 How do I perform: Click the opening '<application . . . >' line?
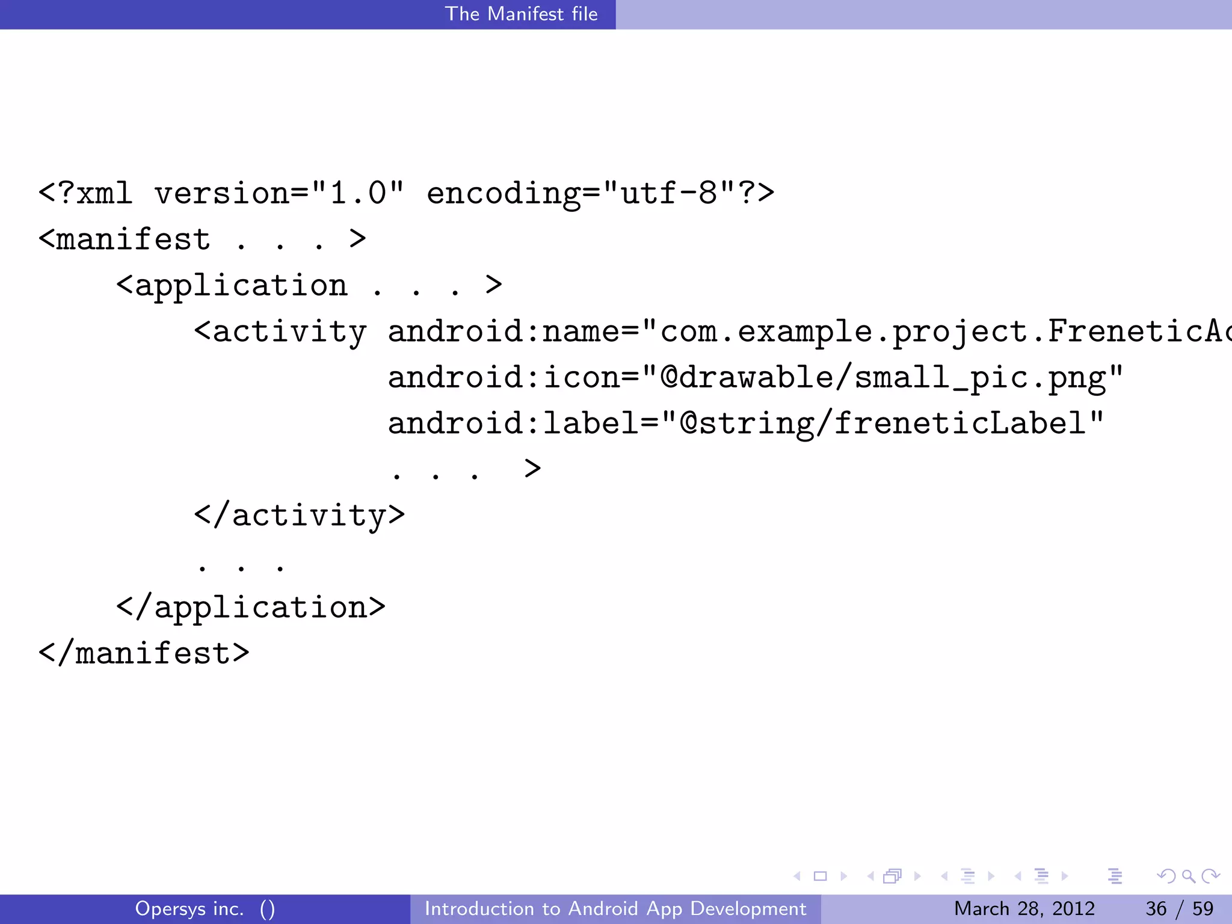(309, 286)
